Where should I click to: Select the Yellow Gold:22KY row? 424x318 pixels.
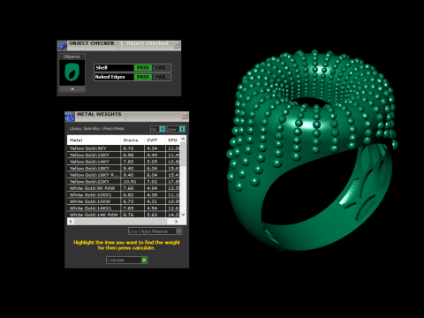point(124,182)
